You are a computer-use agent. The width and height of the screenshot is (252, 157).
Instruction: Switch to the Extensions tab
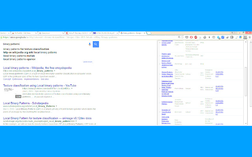(51, 33)
